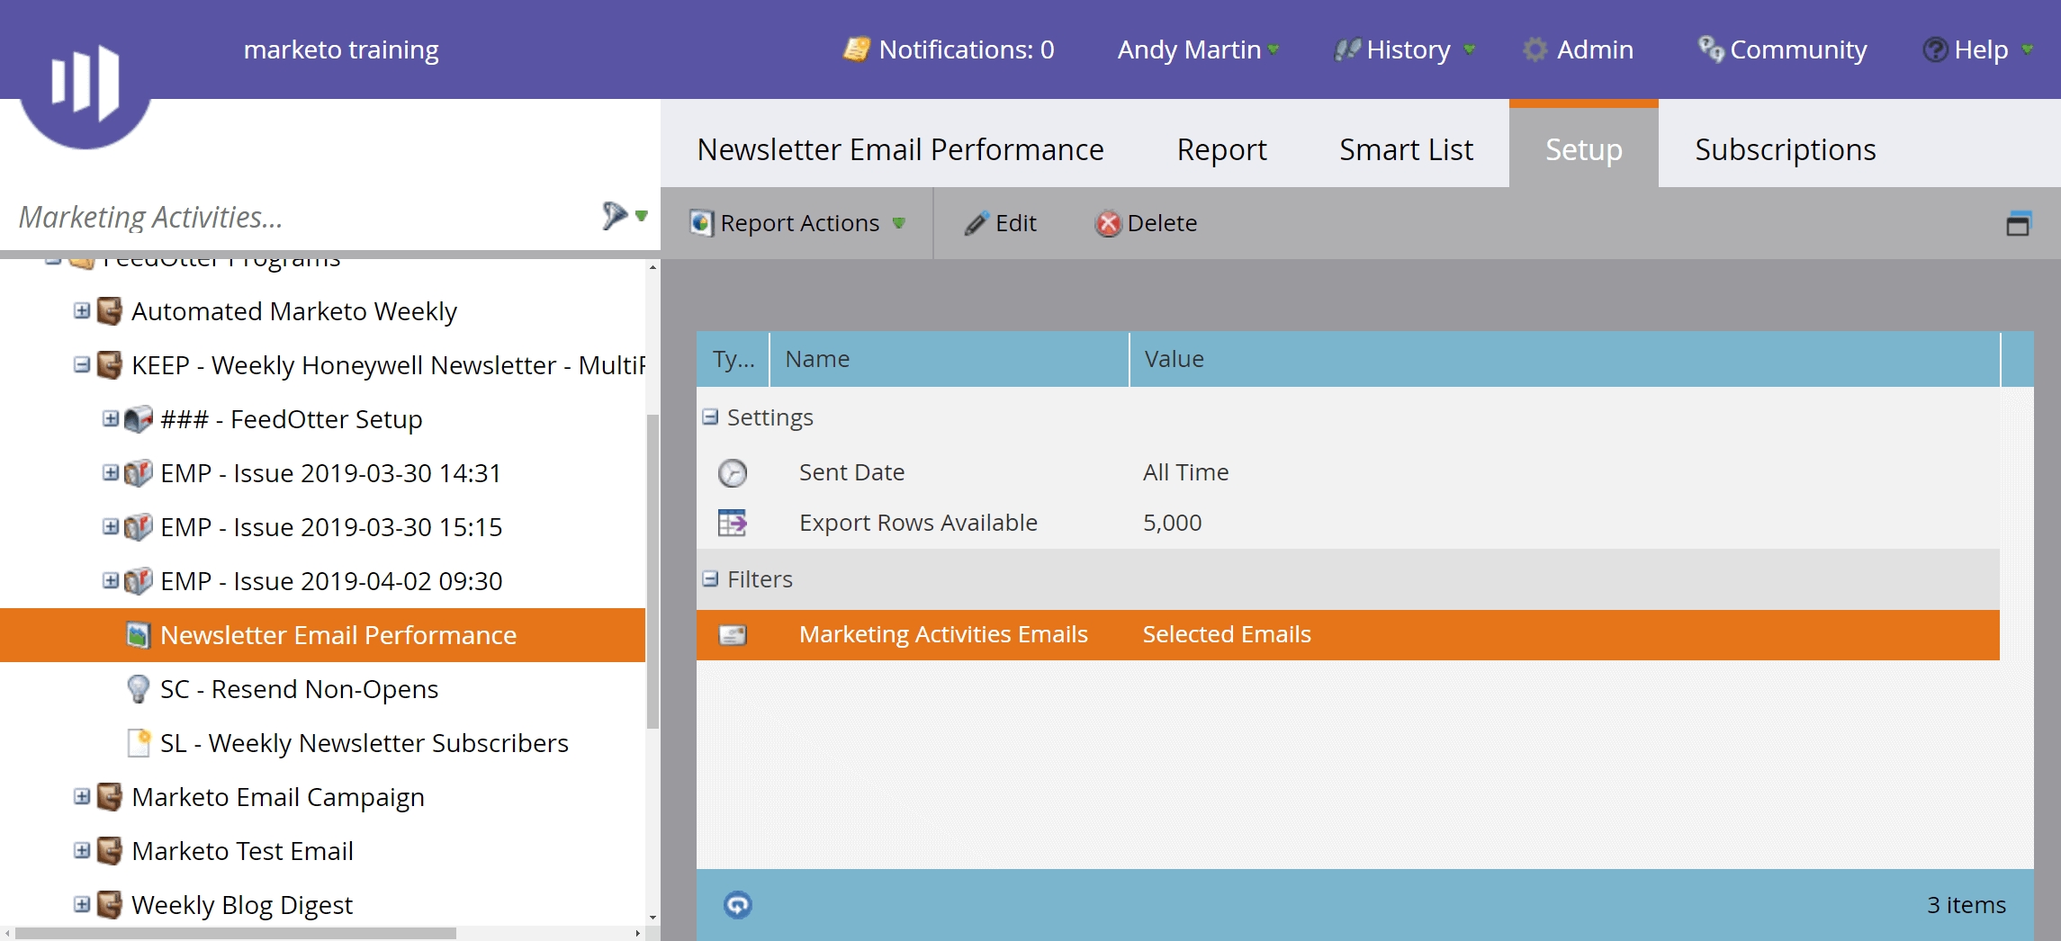2061x941 pixels.
Task: Click the Marketing Activities Emails filter icon
Action: click(x=733, y=635)
